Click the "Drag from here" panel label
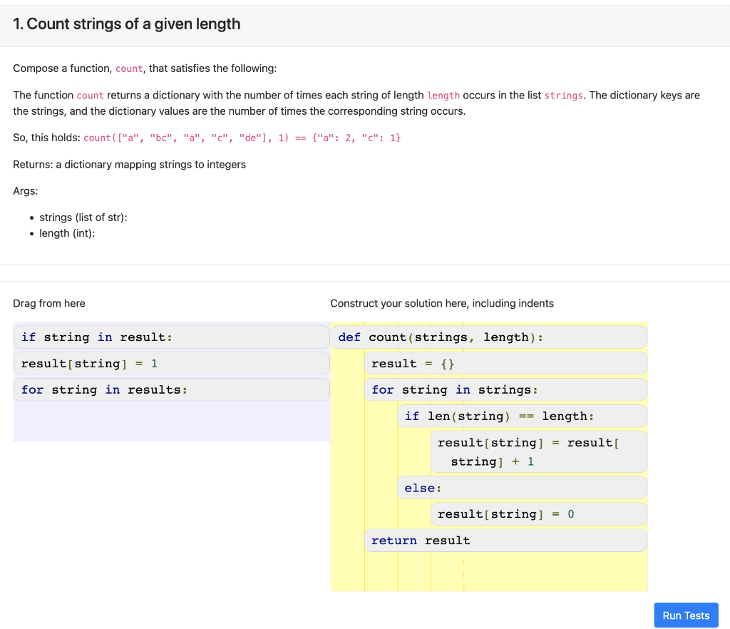730x629 pixels. coord(48,303)
